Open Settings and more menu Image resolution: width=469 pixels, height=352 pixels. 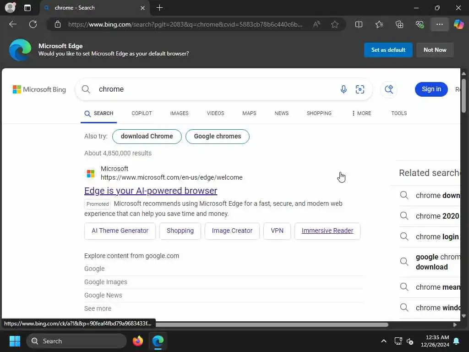[439, 24]
